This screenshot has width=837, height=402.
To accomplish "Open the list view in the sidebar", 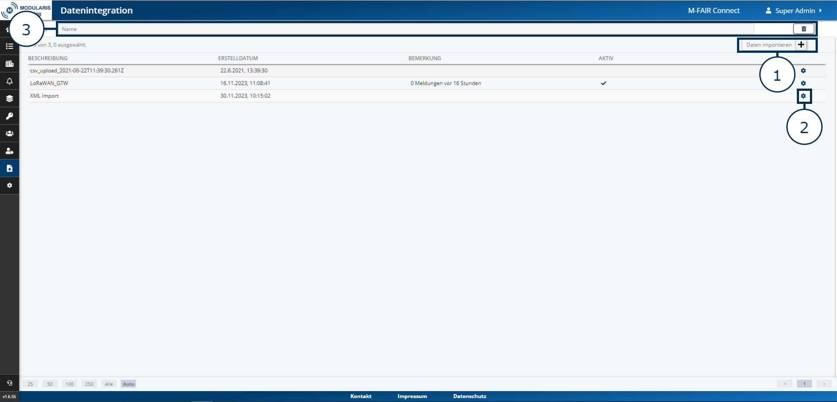I will point(9,46).
